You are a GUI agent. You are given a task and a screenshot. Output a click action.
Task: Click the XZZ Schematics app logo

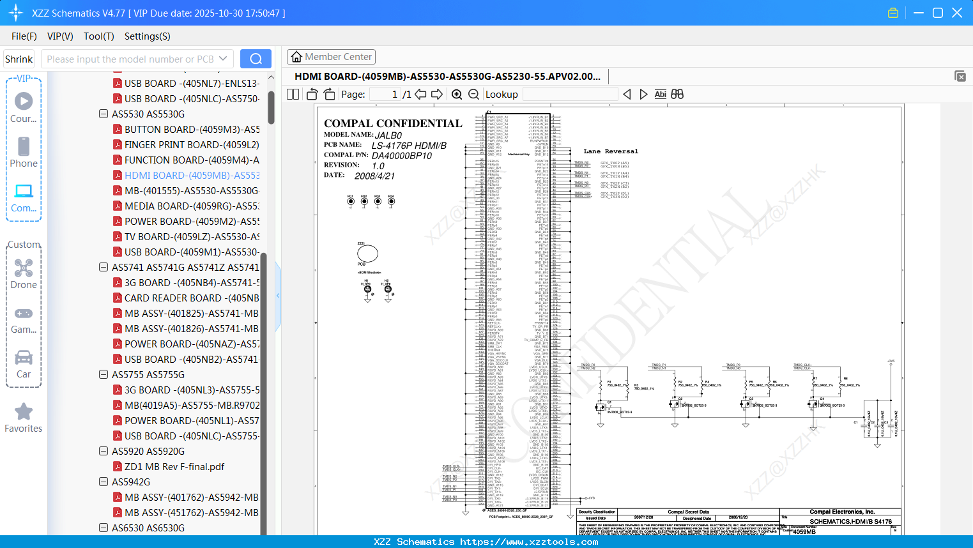point(15,13)
